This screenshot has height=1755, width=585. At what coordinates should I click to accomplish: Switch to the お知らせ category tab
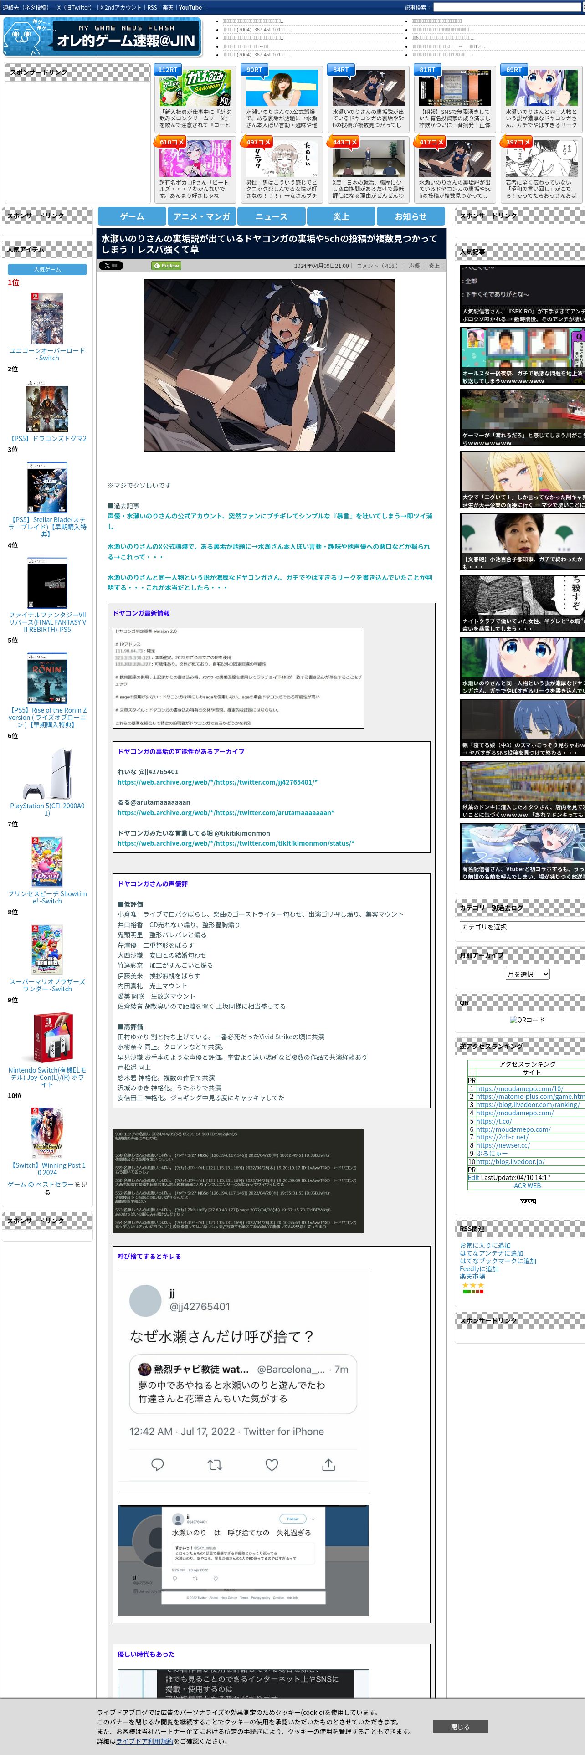coord(411,216)
